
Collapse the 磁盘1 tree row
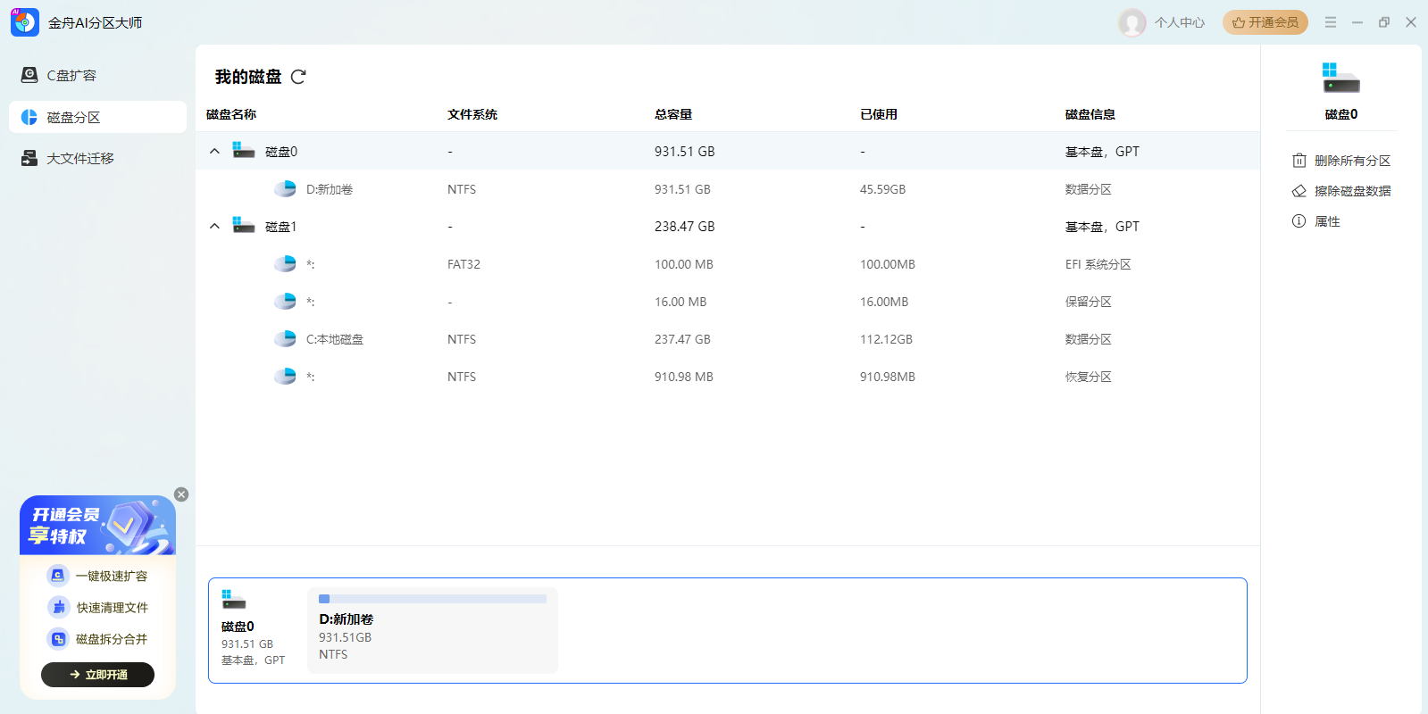pyautogui.click(x=214, y=227)
